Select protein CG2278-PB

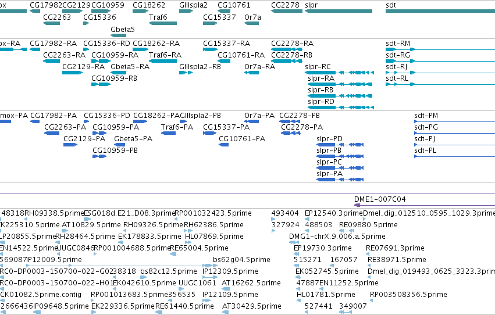[x=300, y=116]
